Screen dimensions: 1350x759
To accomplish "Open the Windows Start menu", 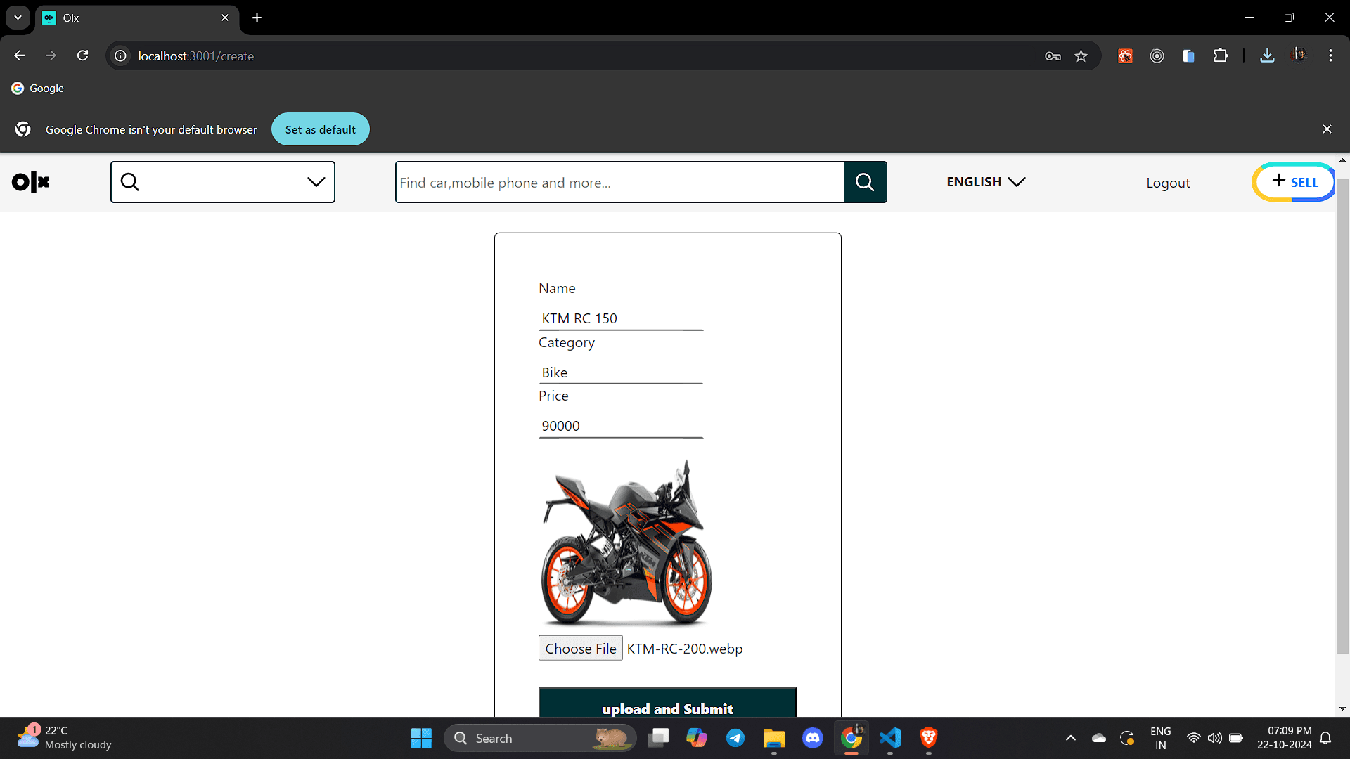I will (x=421, y=738).
